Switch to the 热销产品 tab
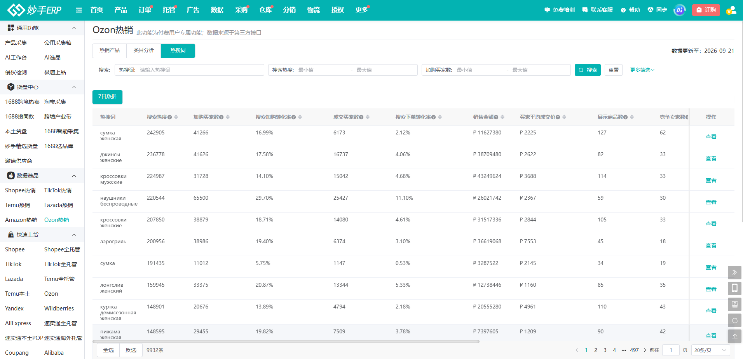The height and width of the screenshot is (359, 743). (110, 51)
